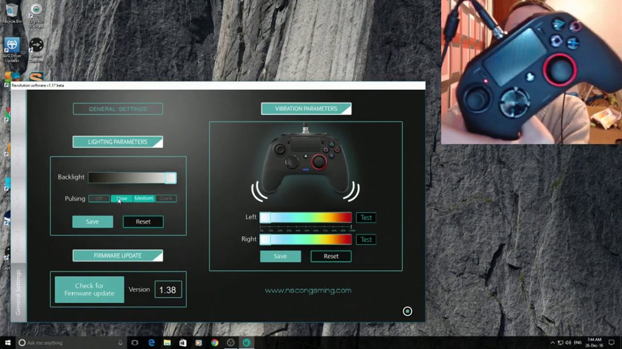Open the Task View taskbar button
Viewport: 622px width, 349px height.
[135, 343]
